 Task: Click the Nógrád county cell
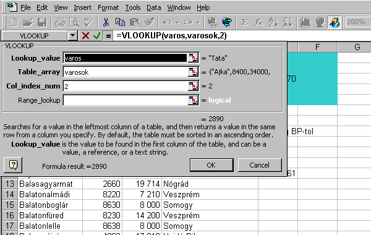point(210,184)
